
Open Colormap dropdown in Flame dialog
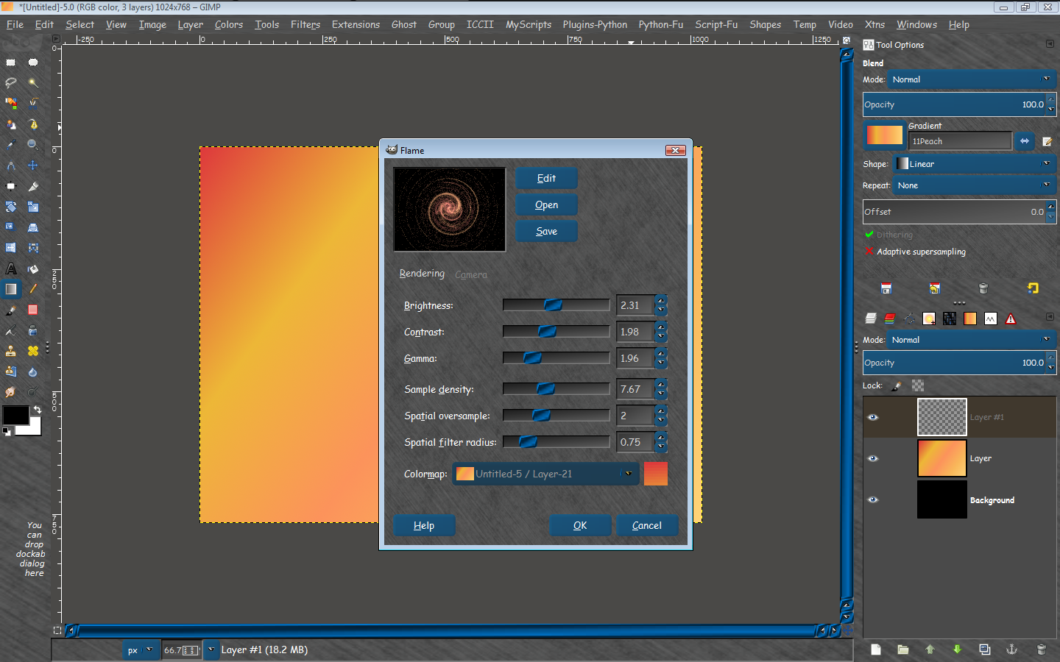click(x=545, y=474)
